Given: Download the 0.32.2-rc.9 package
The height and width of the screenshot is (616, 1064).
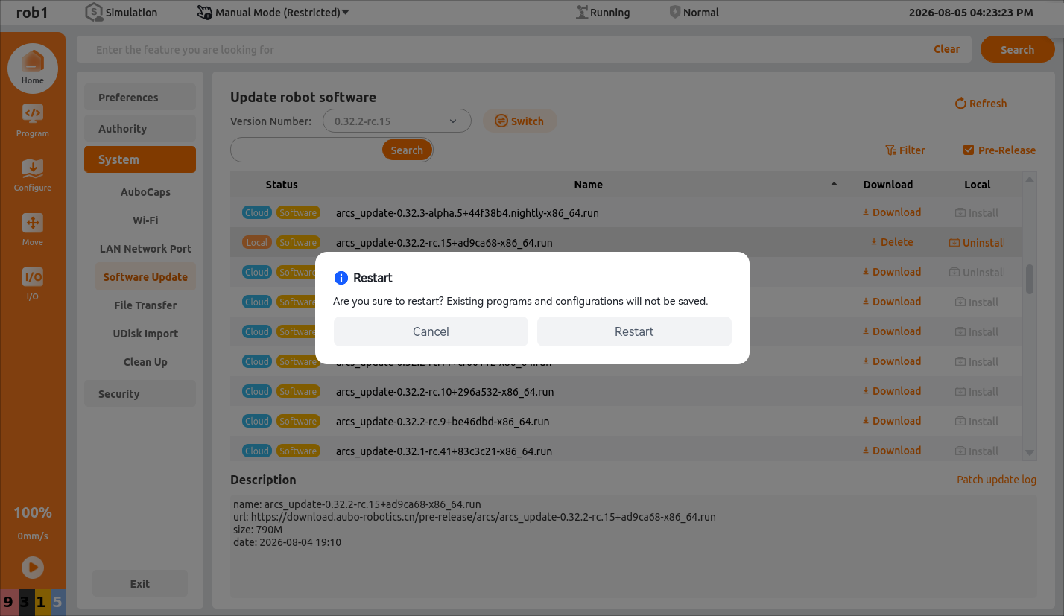Looking at the screenshot, I should click(892, 421).
